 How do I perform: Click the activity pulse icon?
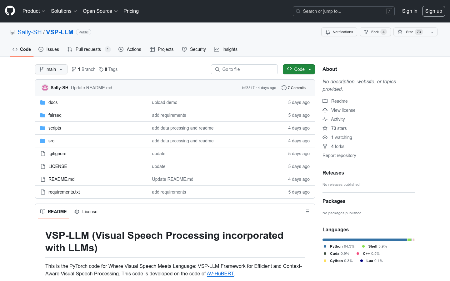325,119
